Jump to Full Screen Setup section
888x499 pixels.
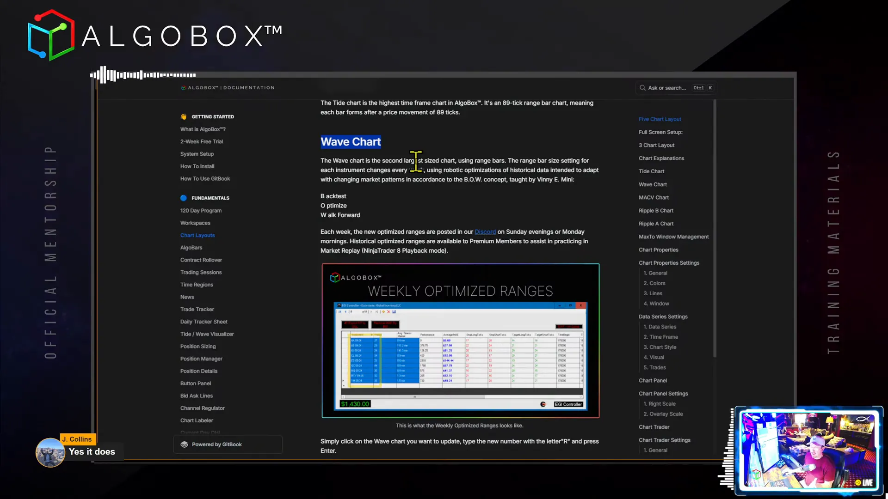point(661,132)
